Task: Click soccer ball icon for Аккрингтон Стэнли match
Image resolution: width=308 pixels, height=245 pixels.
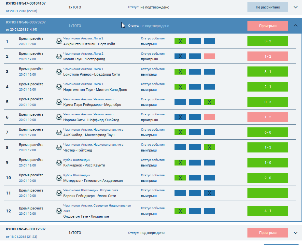Action: tap(59, 41)
